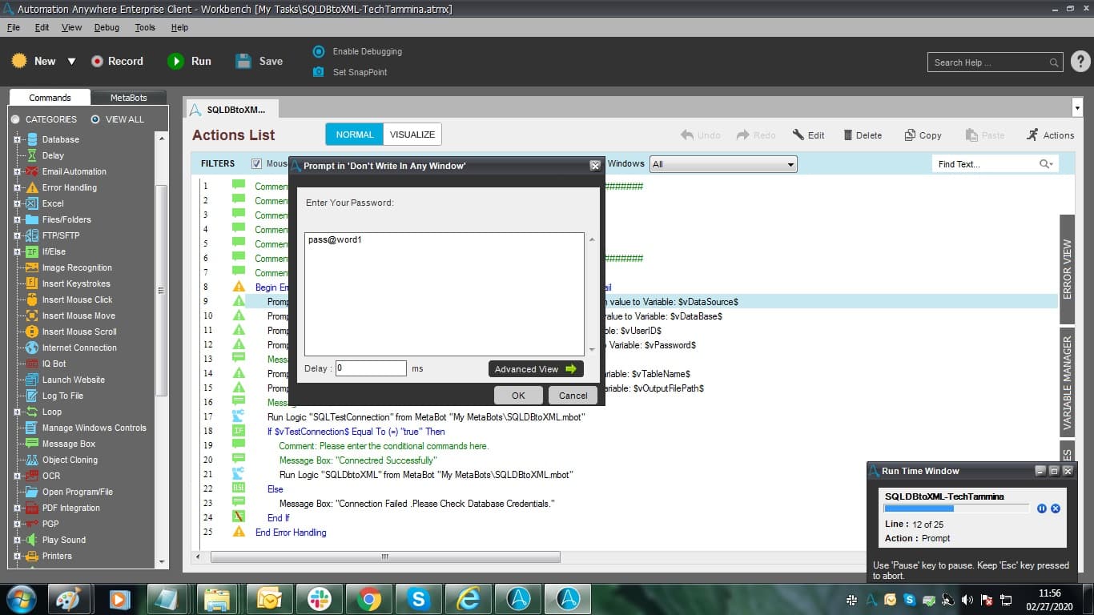Select the Message Box command icon
1094x615 pixels.
(32, 444)
